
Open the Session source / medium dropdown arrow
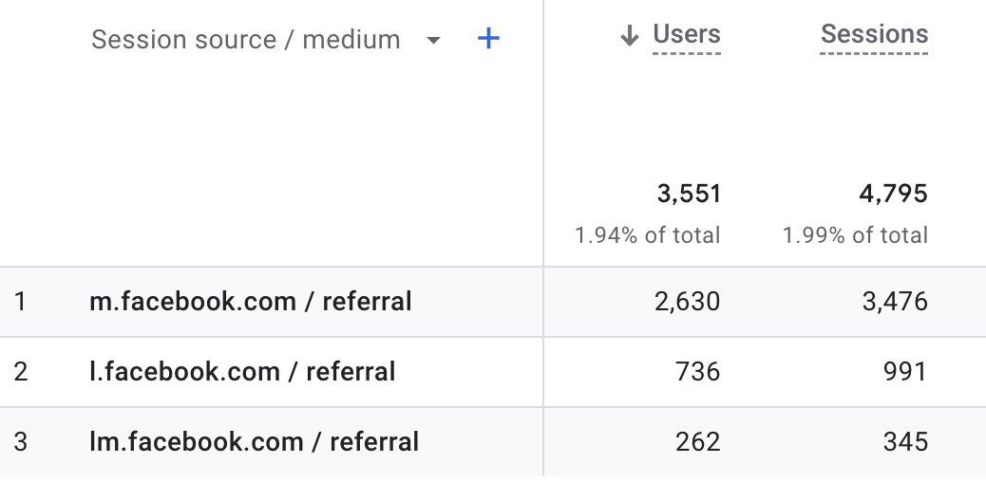(x=433, y=40)
